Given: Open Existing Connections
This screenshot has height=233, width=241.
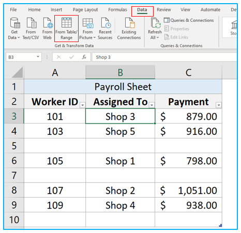Looking at the screenshot, I should coord(129,29).
